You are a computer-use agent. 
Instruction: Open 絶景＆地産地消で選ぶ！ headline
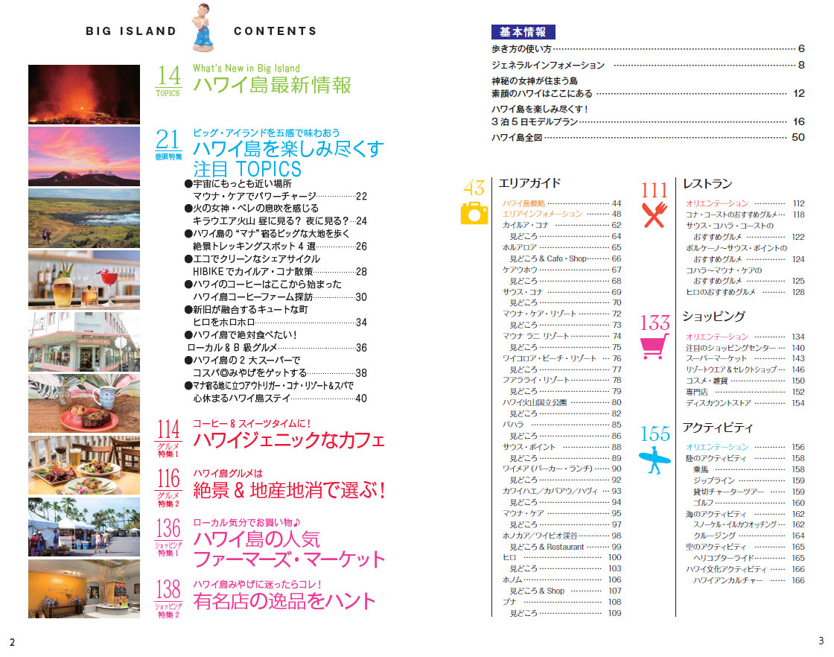click(x=289, y=490)
